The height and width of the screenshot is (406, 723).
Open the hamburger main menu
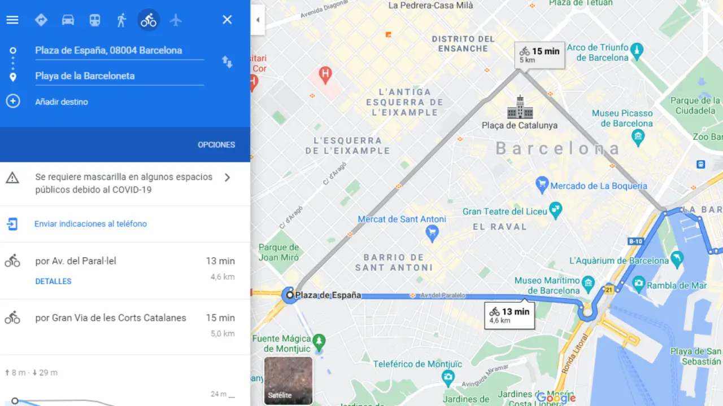click(12, 20)
